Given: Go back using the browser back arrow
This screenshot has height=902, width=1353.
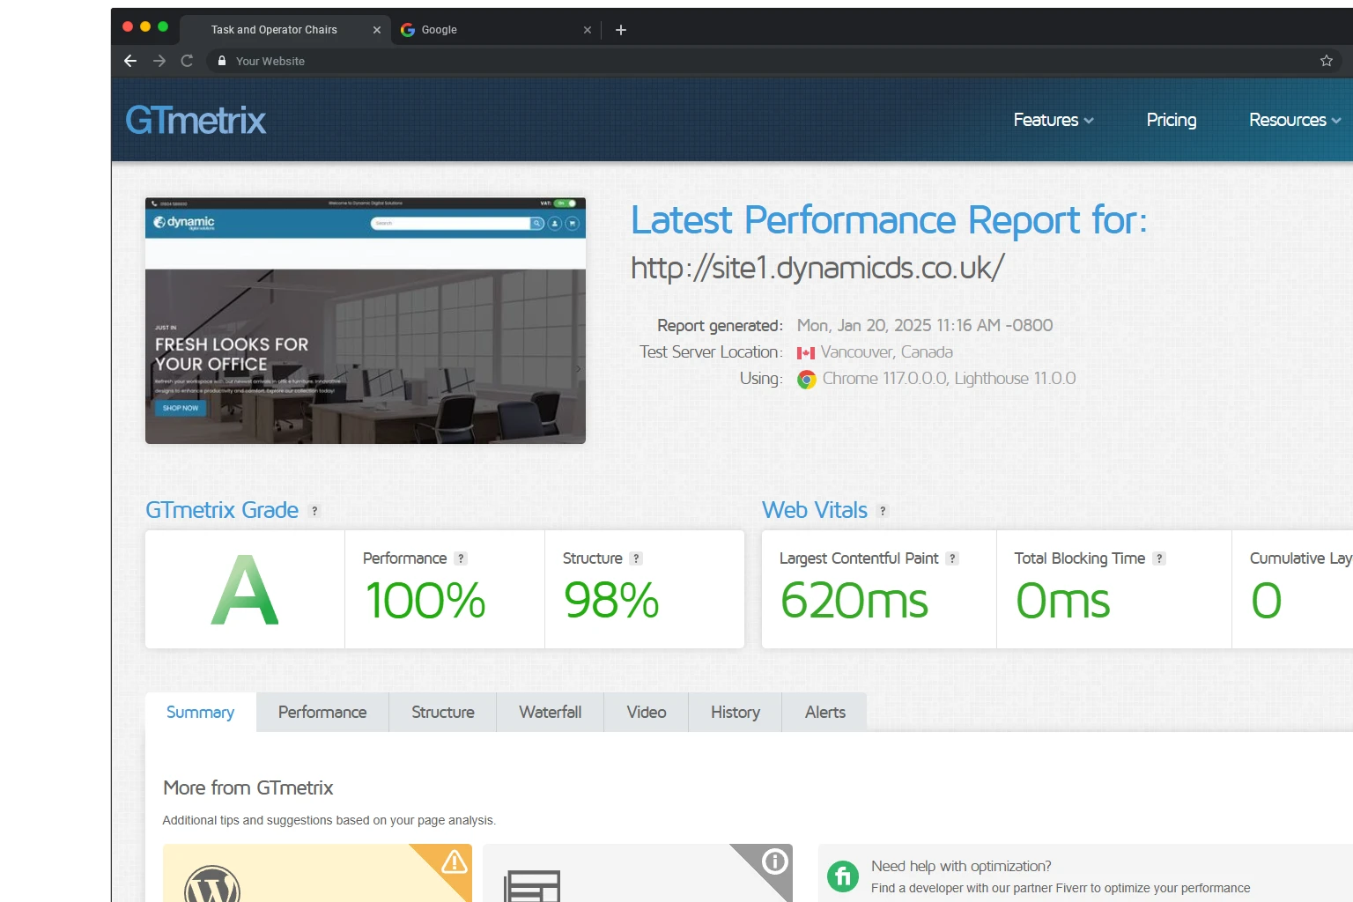Looking at the screenshot, I should [130, 61].
